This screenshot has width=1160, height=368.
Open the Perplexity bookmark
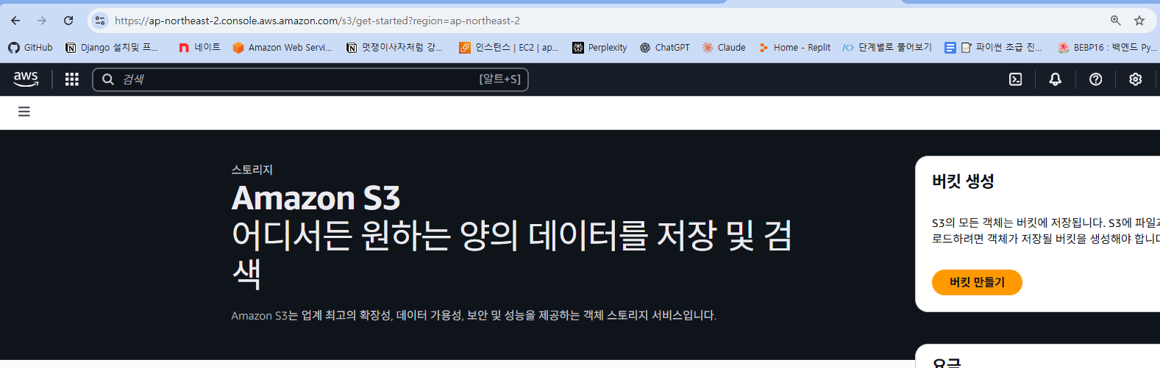pos(599,47)
